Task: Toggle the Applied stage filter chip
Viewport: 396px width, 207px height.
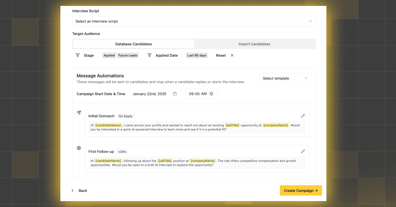Action: tap(109, 56)
